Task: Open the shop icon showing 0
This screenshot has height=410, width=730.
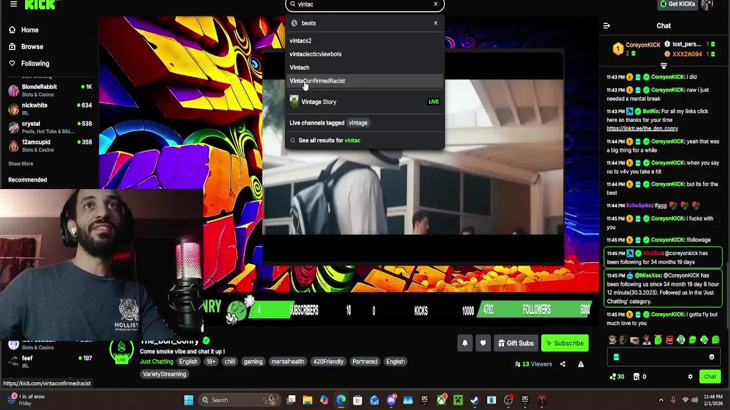Action: [x=640, y=377]
